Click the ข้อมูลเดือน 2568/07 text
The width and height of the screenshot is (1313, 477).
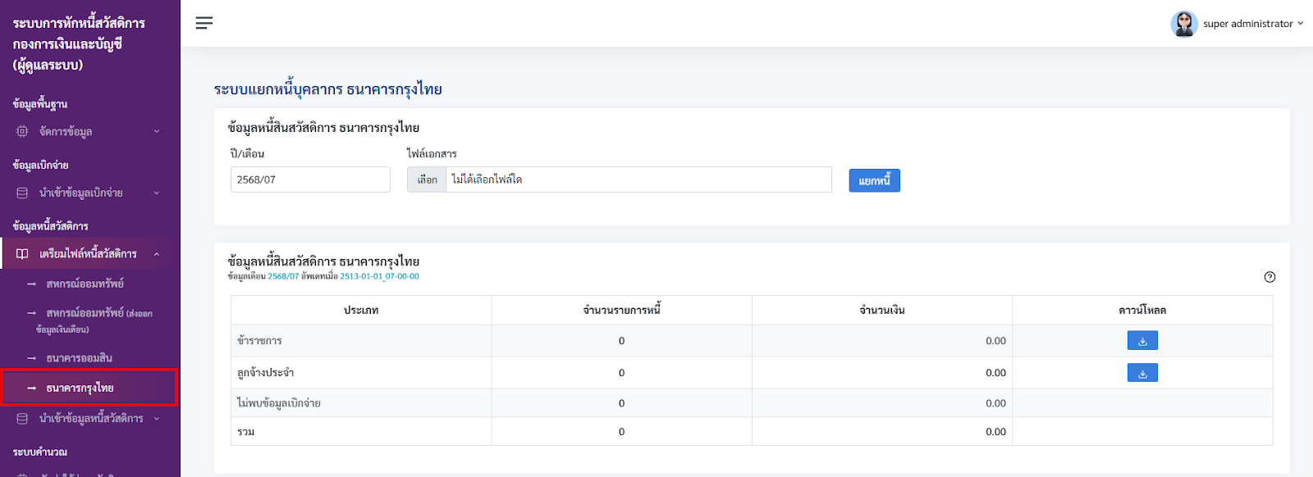(263, 276)
